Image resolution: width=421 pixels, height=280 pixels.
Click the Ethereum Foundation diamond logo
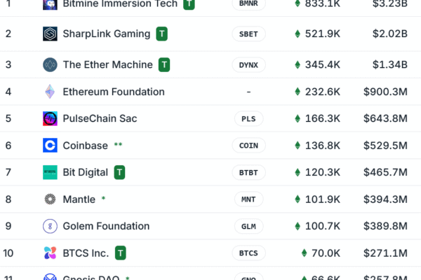(x=51, y=92)
